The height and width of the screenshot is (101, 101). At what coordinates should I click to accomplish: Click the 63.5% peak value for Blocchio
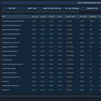(60, 60)
